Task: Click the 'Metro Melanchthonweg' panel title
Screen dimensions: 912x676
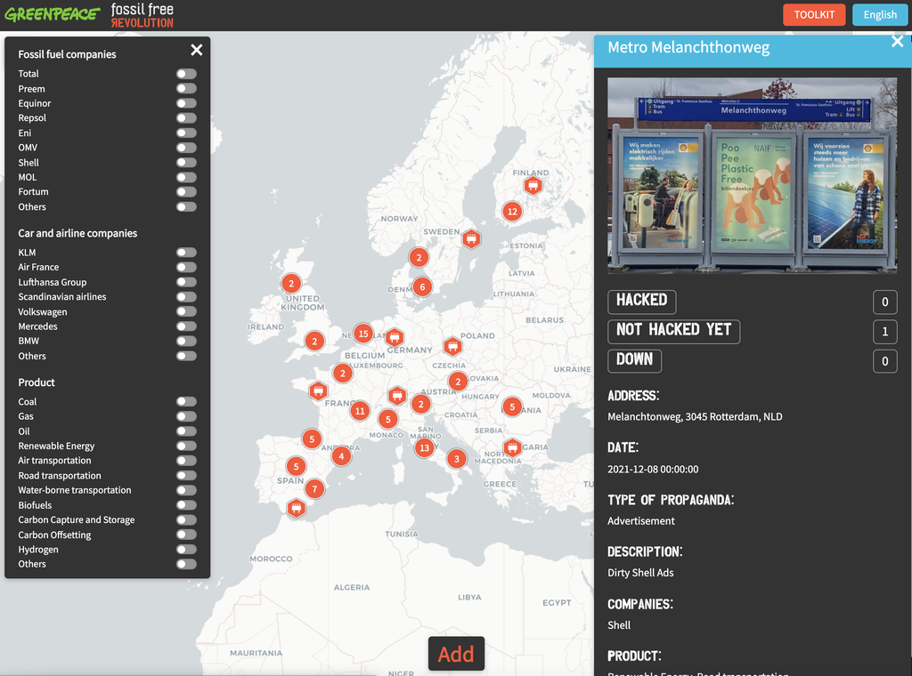Action: pyautogui.click(x=688, y=47)
